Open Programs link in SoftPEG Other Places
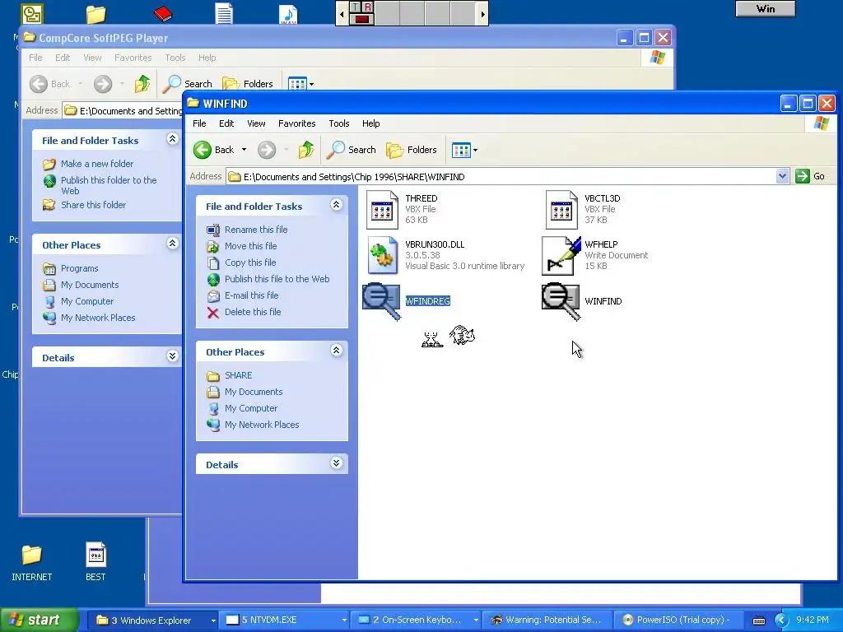Viewport: 843px width, 632px height. pyautogui.click(x=79, y=268)
